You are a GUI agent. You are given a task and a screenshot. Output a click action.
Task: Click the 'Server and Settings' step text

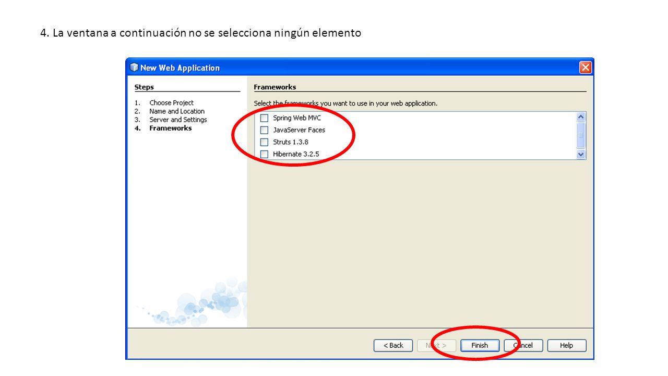[x=178, y=120]
